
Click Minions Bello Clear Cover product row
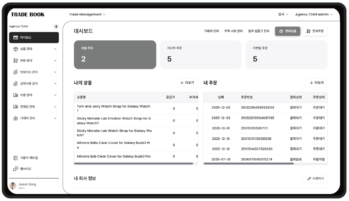[136, 145]
